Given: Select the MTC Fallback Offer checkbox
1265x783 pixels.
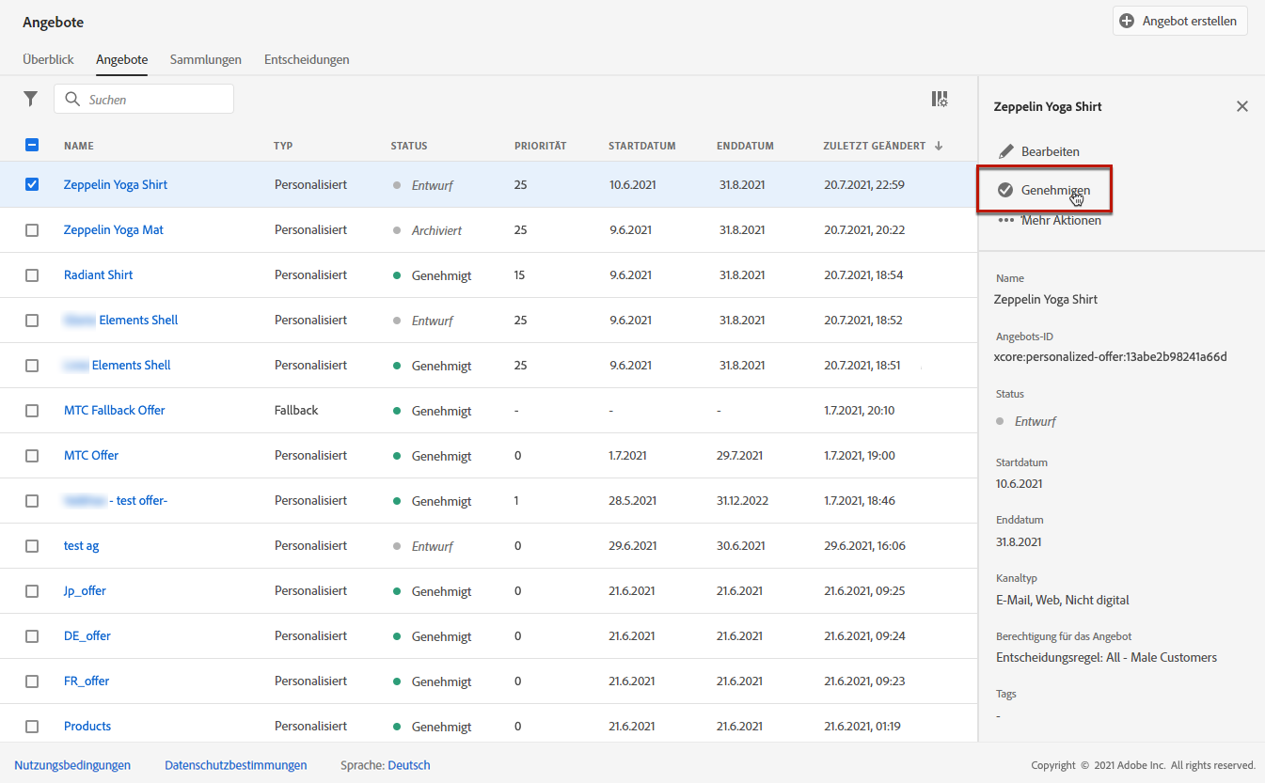Looking at the screenshot, I should coord(32,411).
